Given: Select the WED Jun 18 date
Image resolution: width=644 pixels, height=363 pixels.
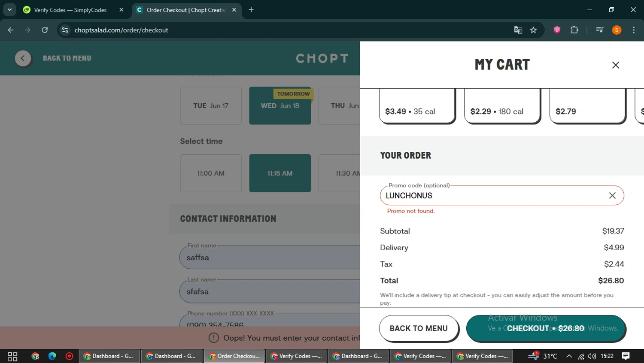Looking at the screenshot, I should pyautogui.click(x=280, y=105).
